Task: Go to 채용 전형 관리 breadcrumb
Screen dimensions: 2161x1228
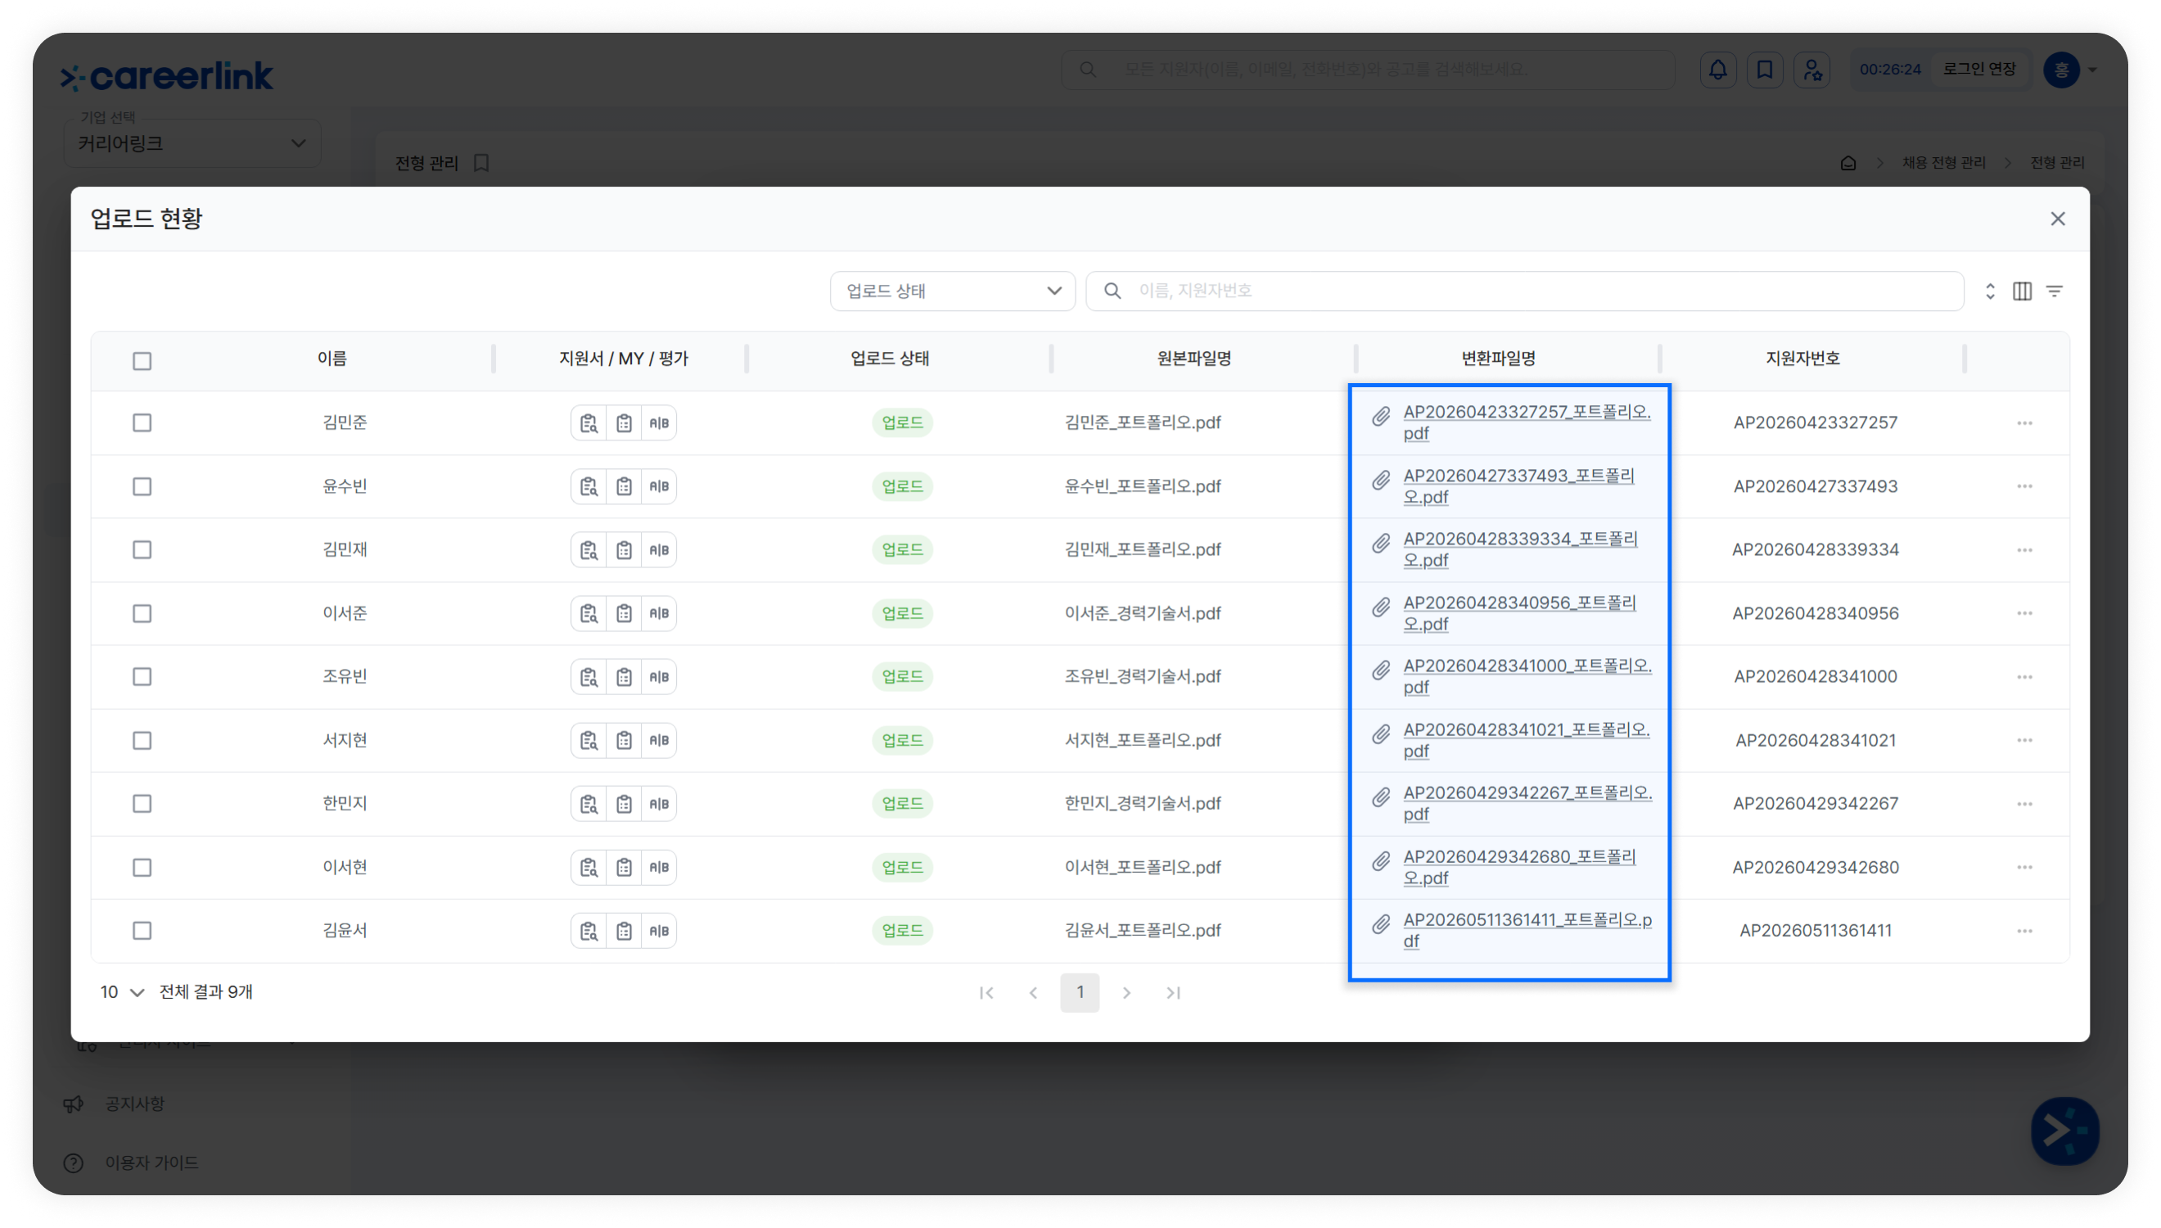Action: coord(1943,163)
